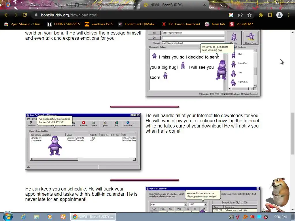Click the page scrollbar down arrow
The image size is (295, 221).
tap(292, 210)
